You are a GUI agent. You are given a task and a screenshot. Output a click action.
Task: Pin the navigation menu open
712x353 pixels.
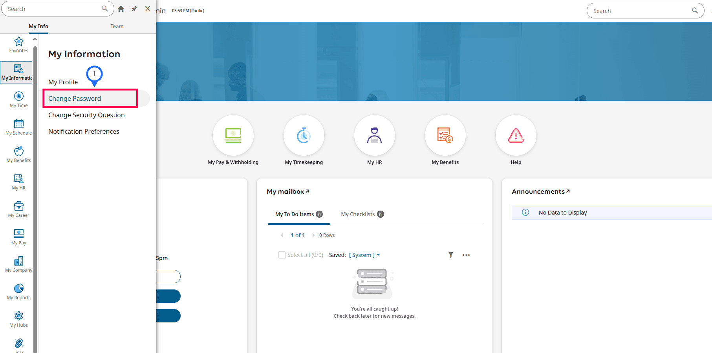(134, 9)
